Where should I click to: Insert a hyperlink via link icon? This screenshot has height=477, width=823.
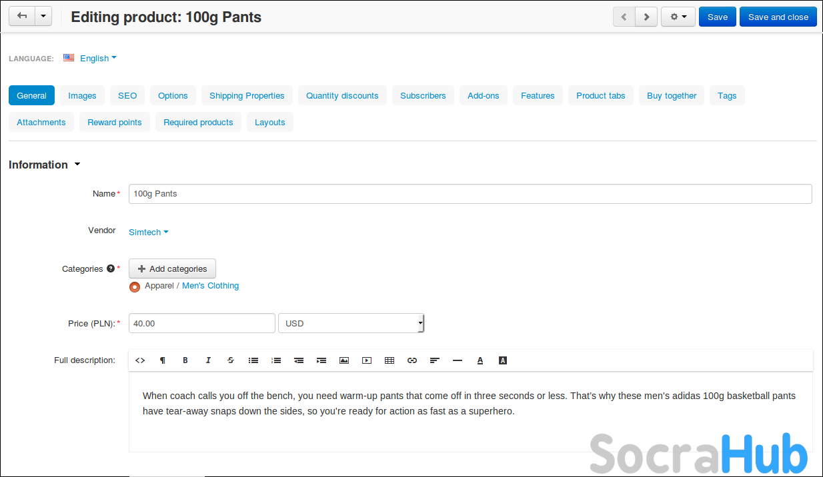pos(412,360)
